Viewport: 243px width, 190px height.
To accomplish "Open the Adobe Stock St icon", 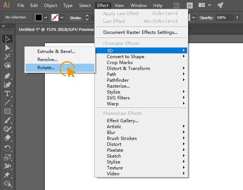I will point(190,6).
